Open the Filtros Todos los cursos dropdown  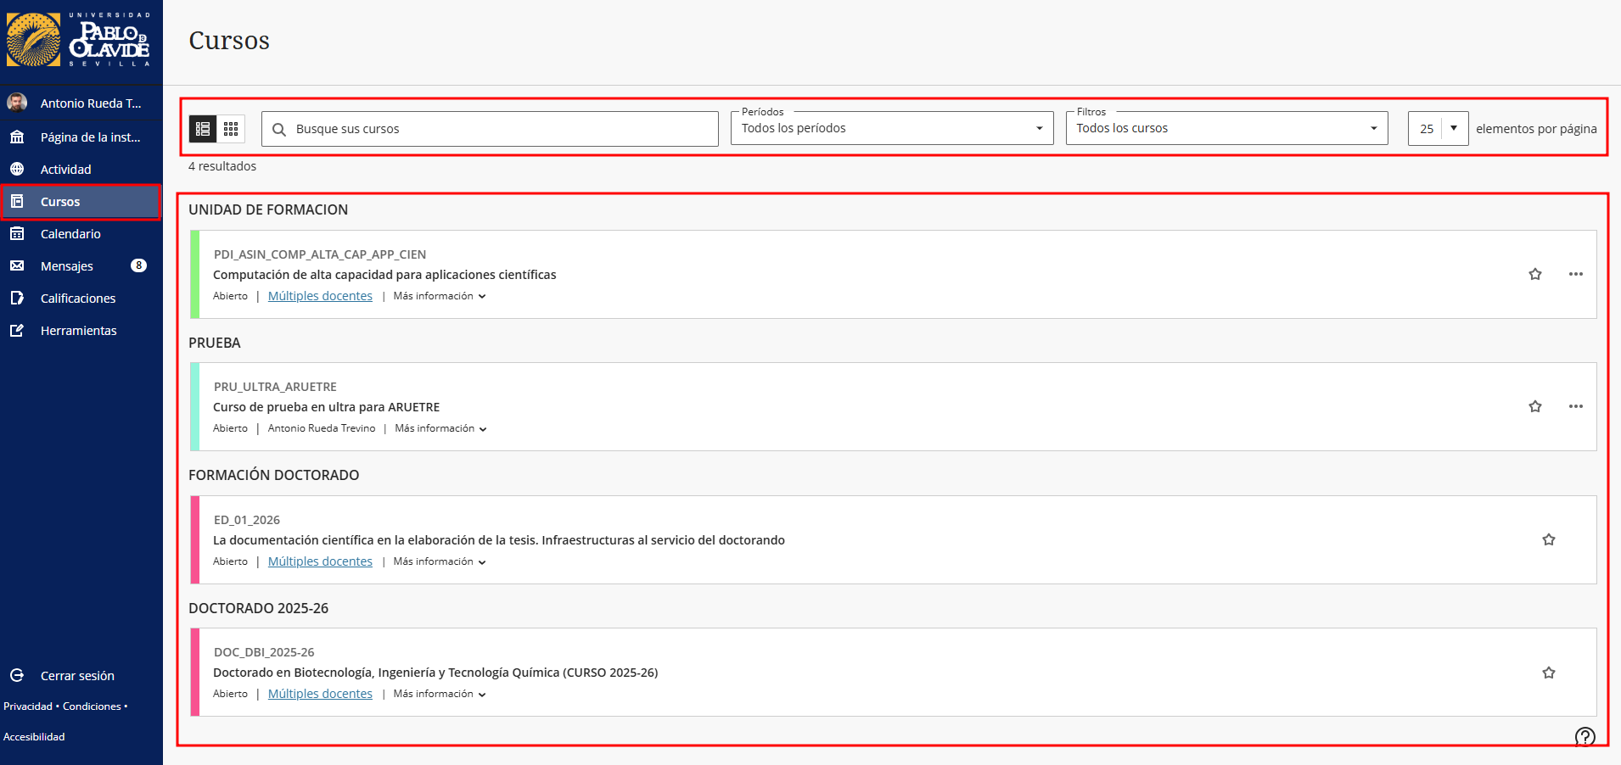(1226, 128)
